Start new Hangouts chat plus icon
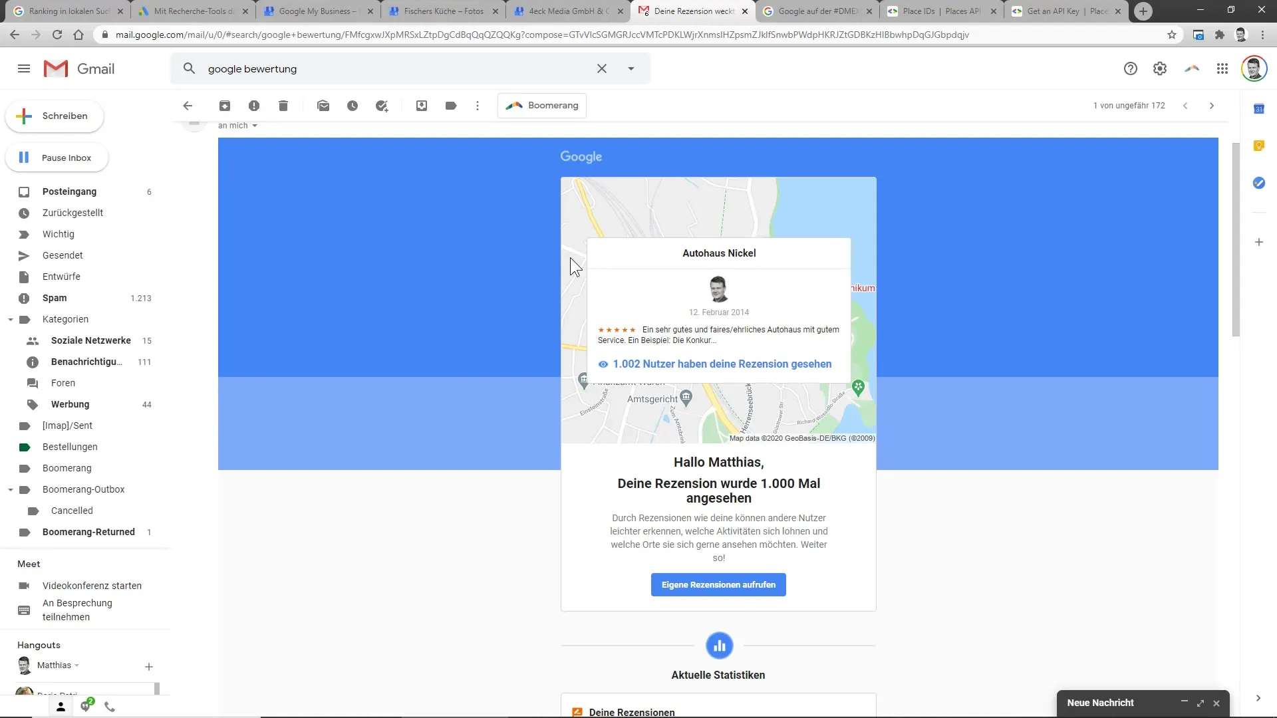The width and height of the screenshot is (1277, 718). coord(149,667)
